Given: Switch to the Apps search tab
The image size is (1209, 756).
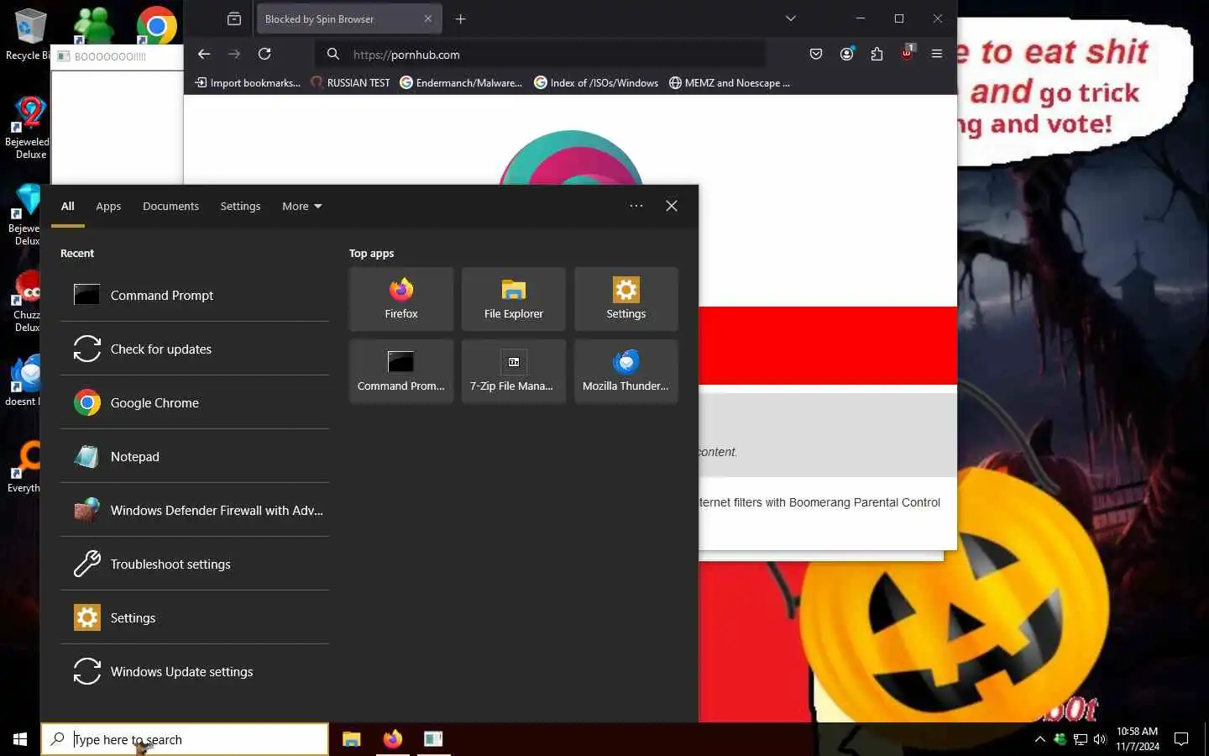Looking at the screenshot, I should (x=108, y=206).
